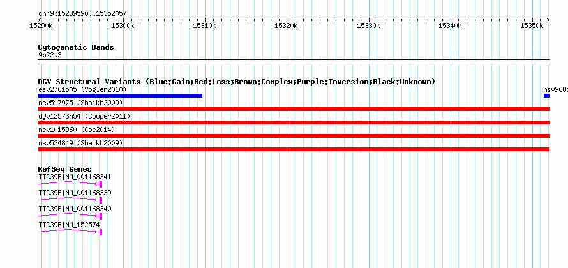The image size is (568, 268).
Task: Click the small blue nsv9685 variant bar
Action: pos(547,96)
